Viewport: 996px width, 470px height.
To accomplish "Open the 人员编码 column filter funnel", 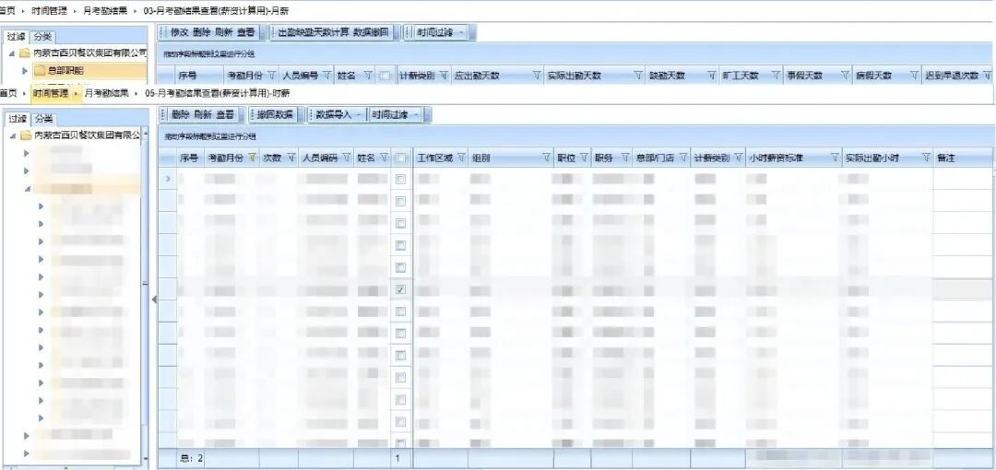I will pyautogui.click(x=347, y=158).
